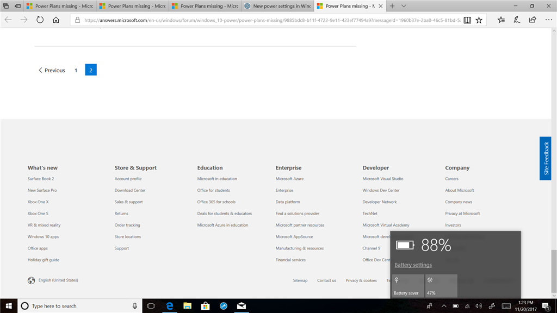Click battery icon in system tray

point(456,306)
